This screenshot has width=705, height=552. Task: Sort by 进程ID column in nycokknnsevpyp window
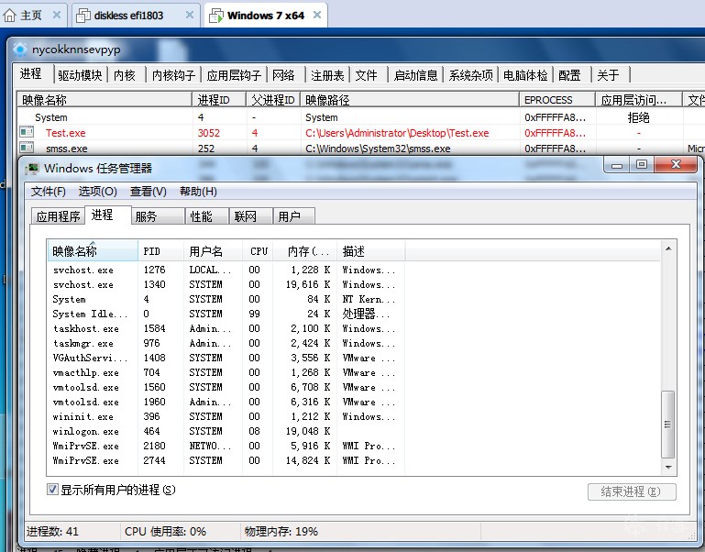[219, 99]
